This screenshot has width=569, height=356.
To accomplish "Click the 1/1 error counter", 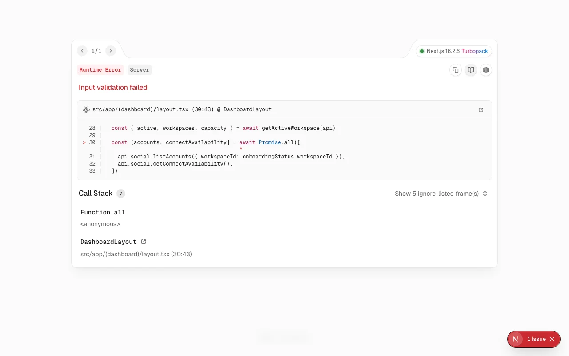I will tap(96, 51).
